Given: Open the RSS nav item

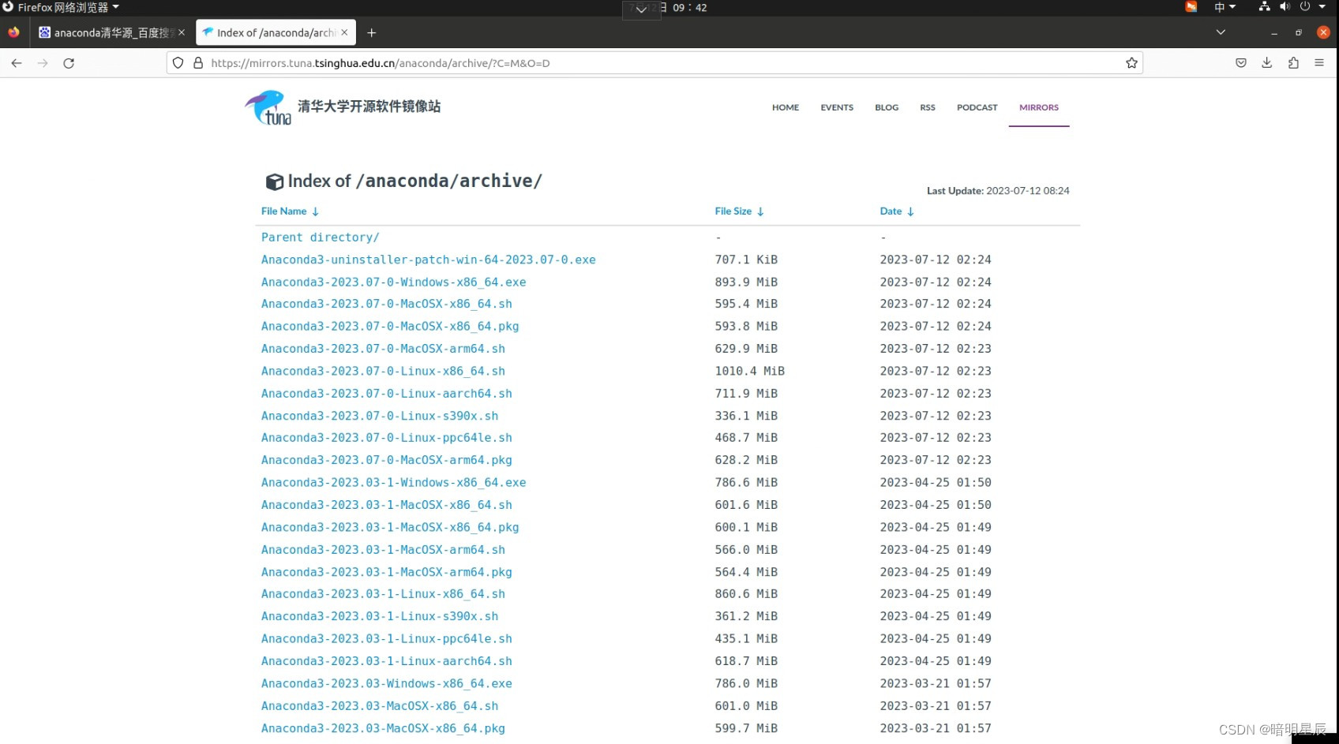Looking at the screenshot, I should pos(928,107).
